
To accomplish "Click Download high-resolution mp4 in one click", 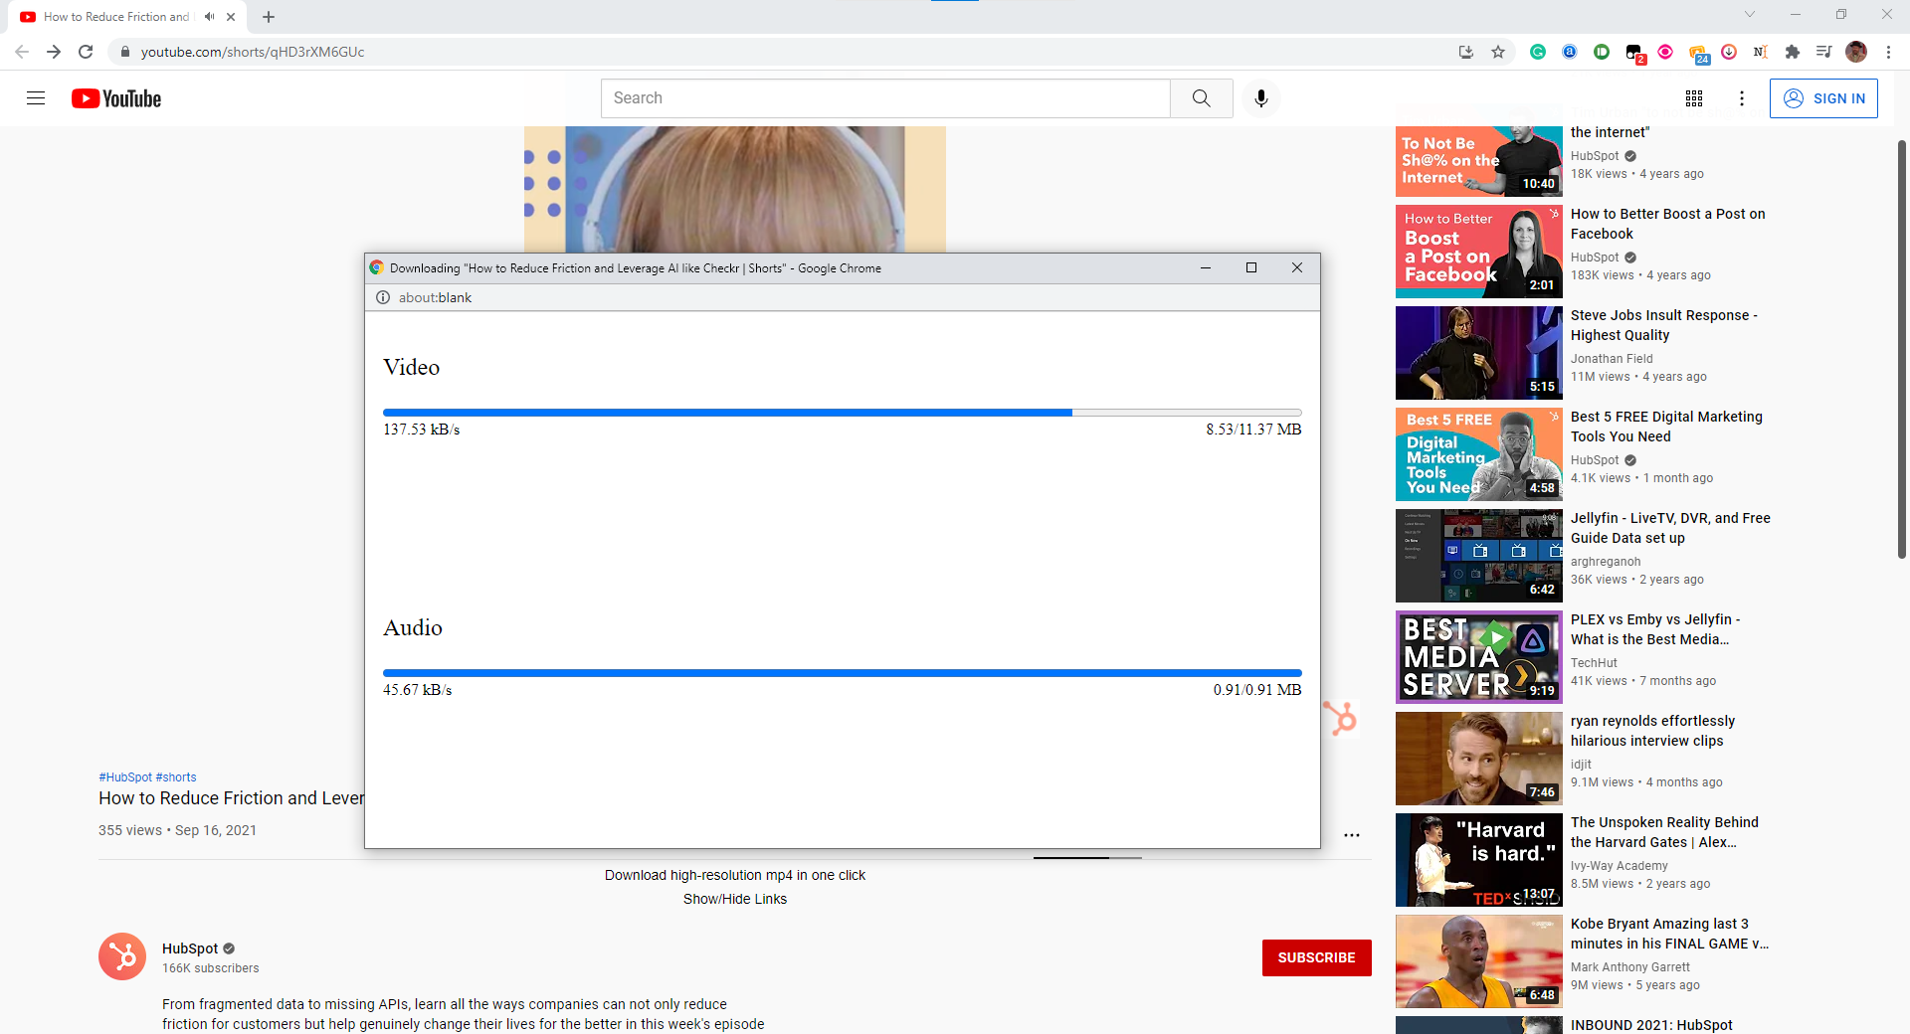I will click(735, 875).
